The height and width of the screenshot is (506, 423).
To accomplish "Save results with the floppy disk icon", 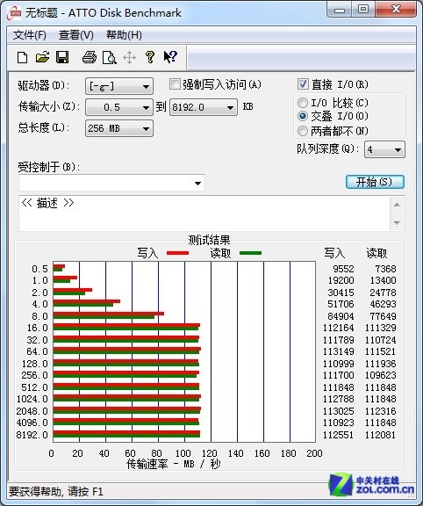I will [x=62, y=57].
